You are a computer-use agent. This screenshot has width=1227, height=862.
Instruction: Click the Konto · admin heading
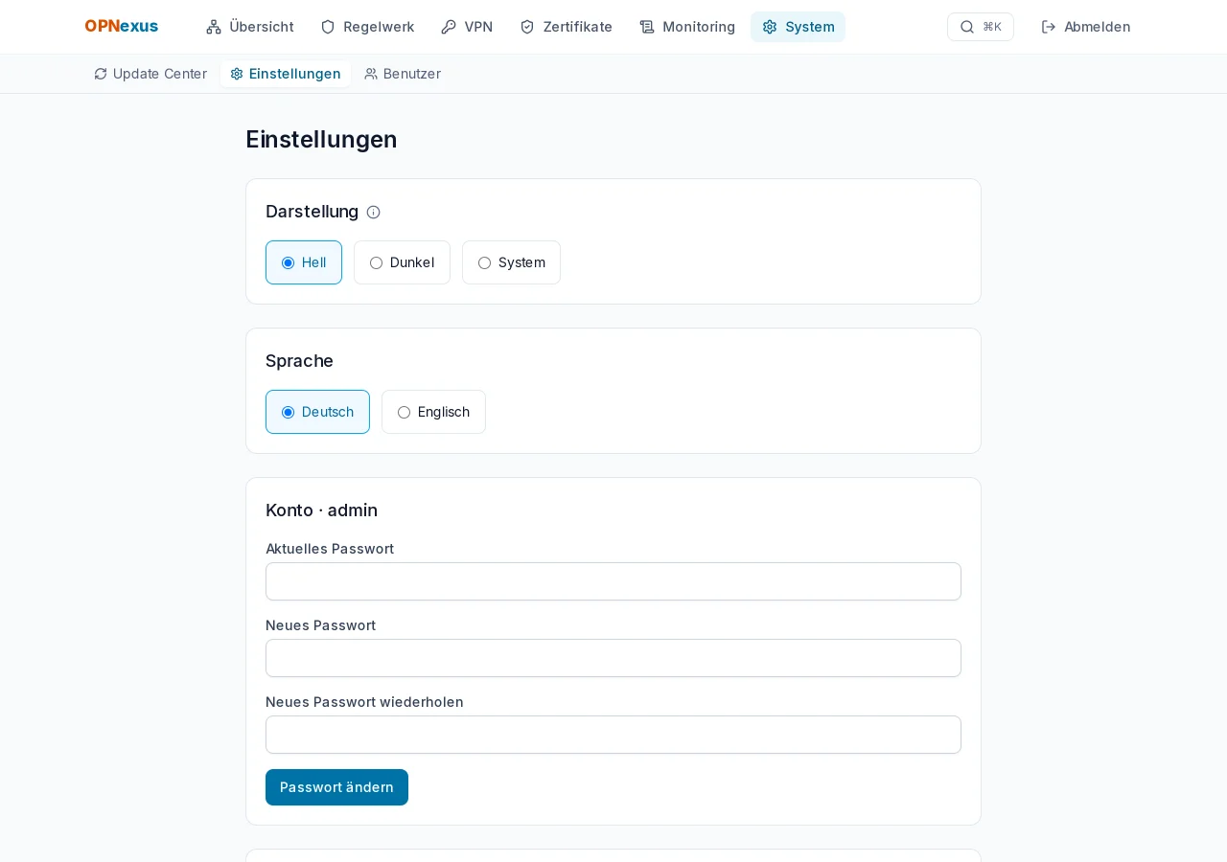click(321, 510)
